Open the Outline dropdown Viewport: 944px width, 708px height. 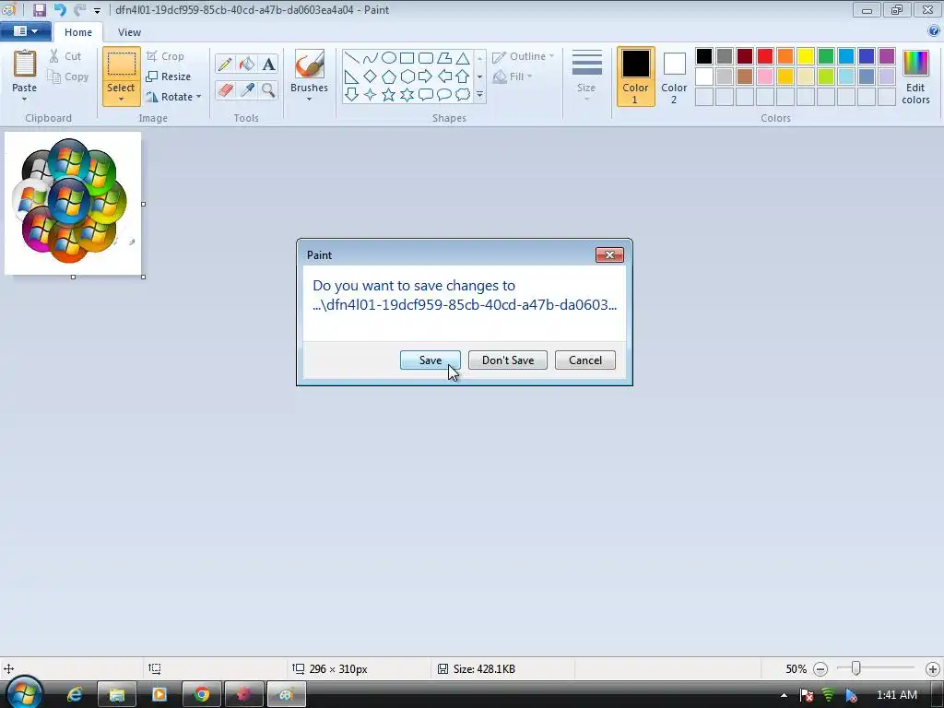coord(523,56)
